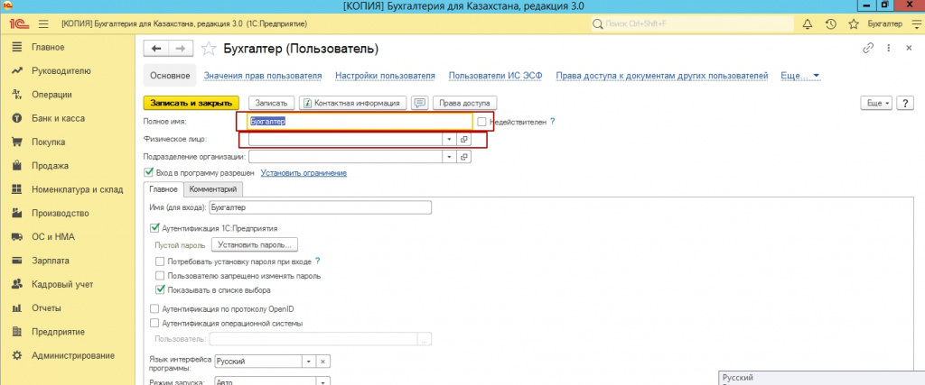The height and width of the screenshot is (385, 925).
Task: Enable Потребовать установку пароля при входе
Action: click(x=160, y=261)
